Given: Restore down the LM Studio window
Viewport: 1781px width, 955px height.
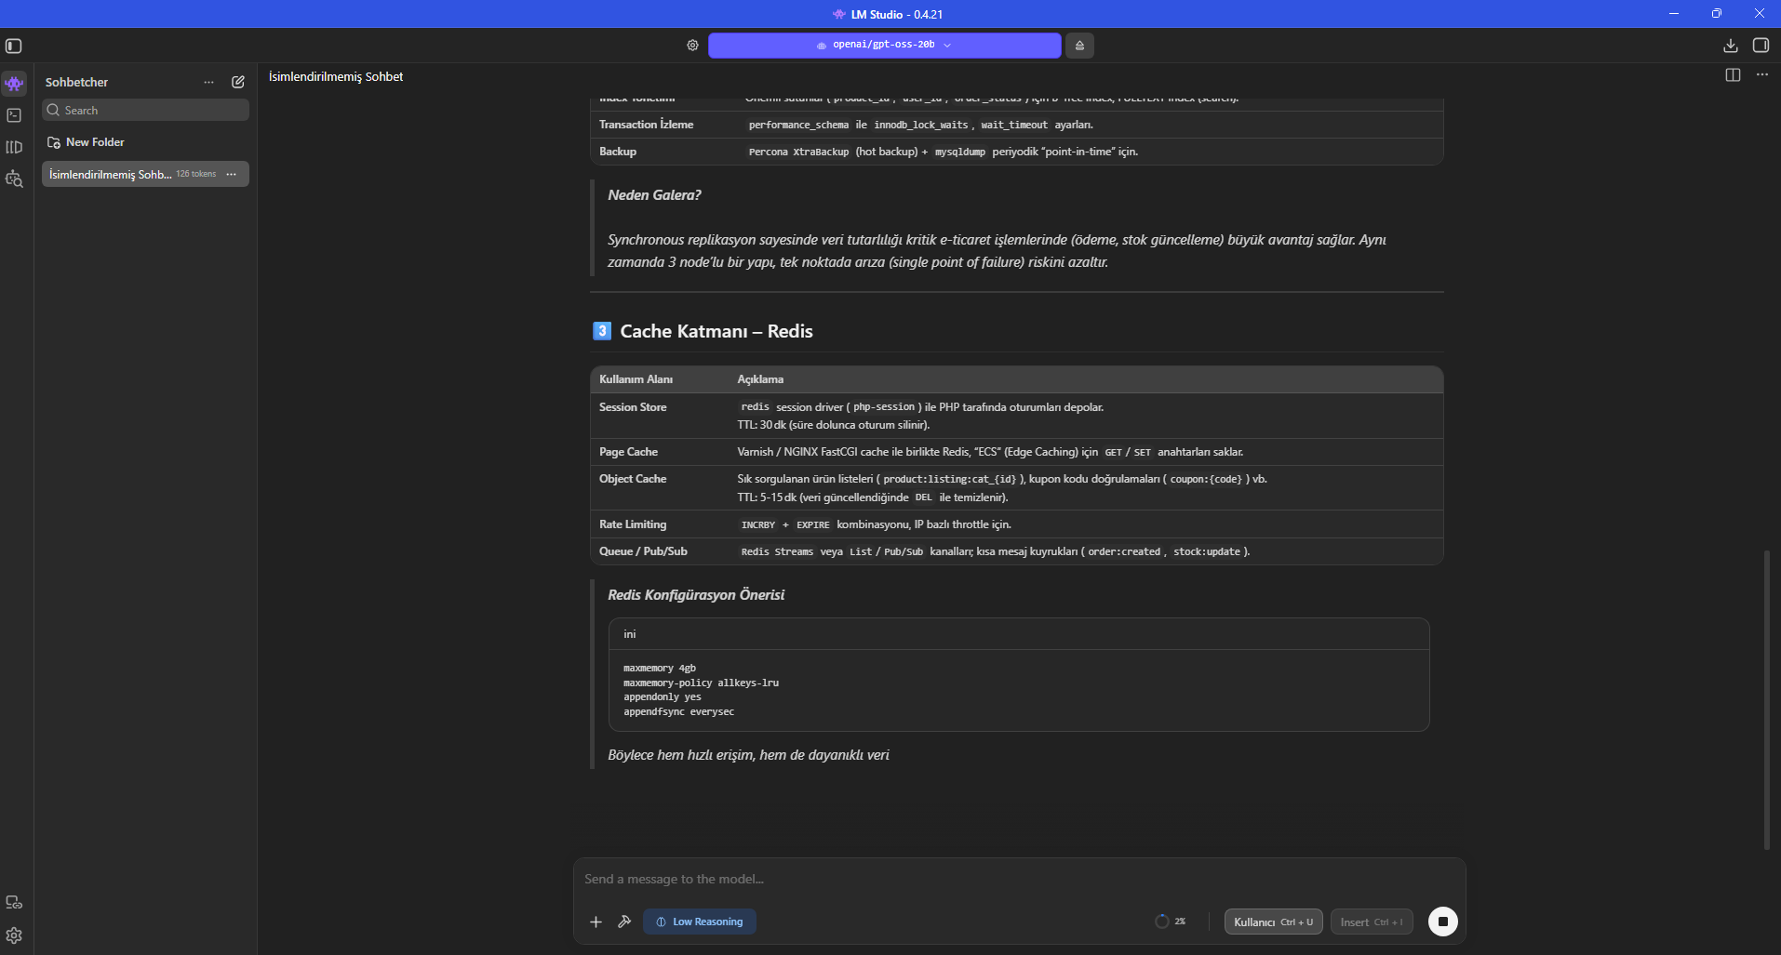Looking at the screenshot, I should (x=1717, y=13).
